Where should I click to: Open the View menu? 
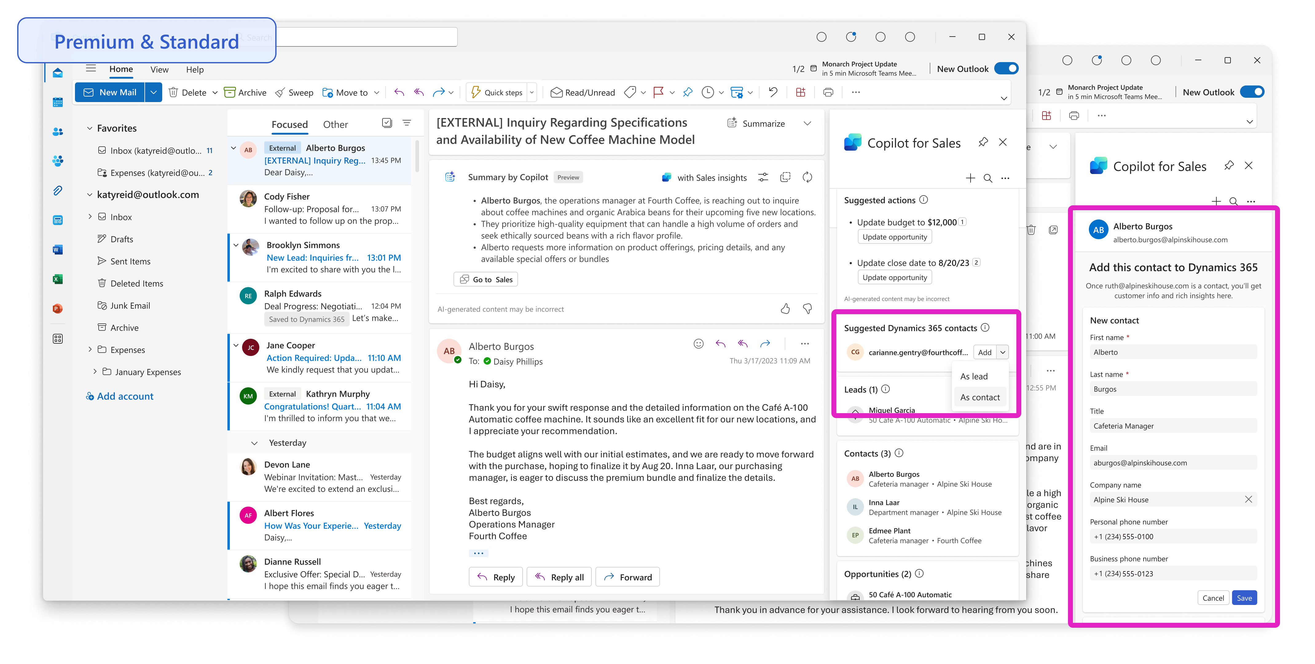[159, 69]
